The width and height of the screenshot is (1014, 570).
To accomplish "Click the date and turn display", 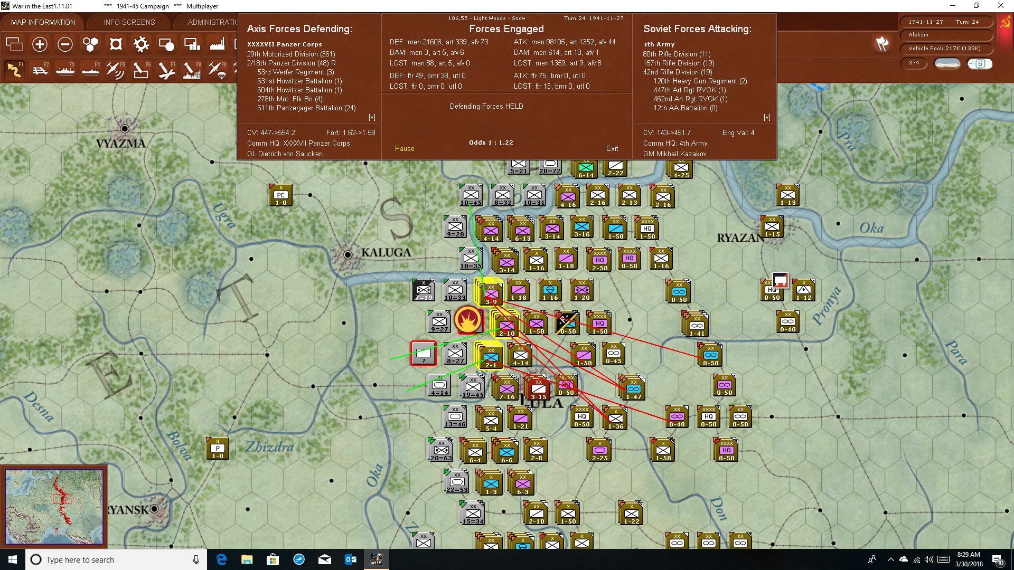I will point(945,22).
